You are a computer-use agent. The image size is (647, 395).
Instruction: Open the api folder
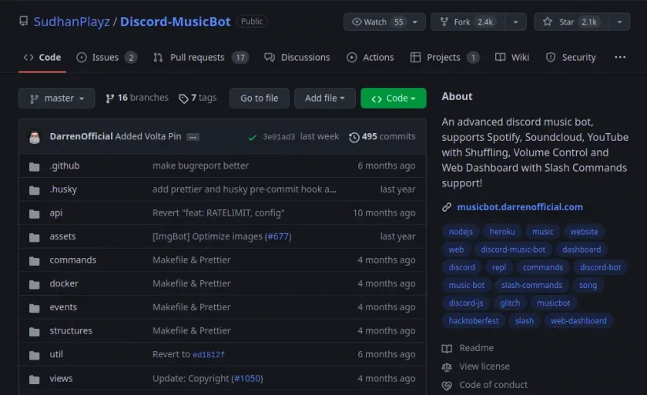56,213
